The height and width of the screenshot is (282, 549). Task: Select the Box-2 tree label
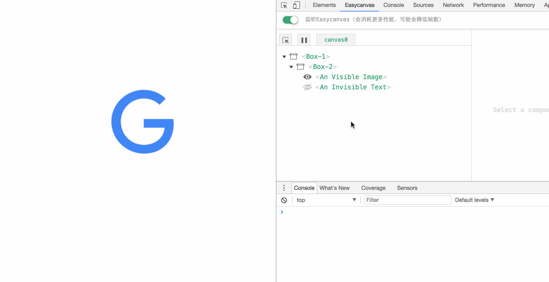tap(323, 67)
